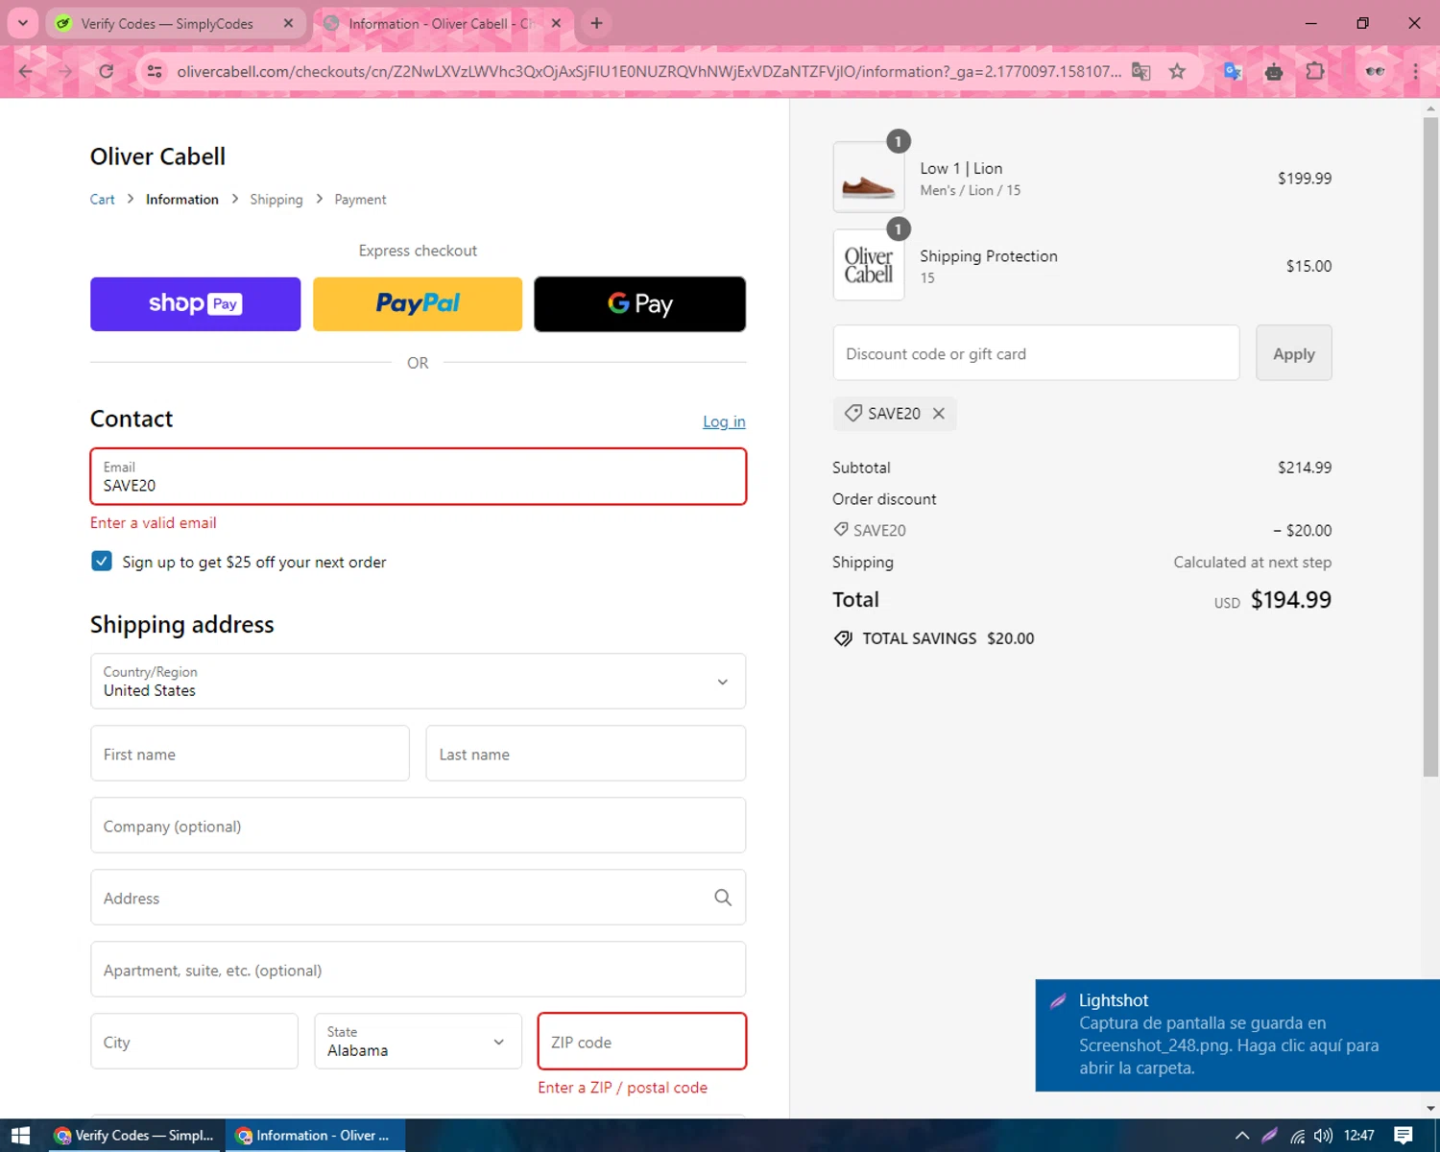The width and height of the screenshot is (1440, 1152).
Task: Close the Information - Oliver Cabell tab
Action: pos(556,23)
